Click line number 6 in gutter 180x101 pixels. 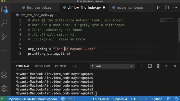(20, 44)
